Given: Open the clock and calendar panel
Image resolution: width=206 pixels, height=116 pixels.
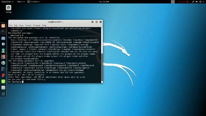Looking at the screenshot, I should click(x=104, y=2).
